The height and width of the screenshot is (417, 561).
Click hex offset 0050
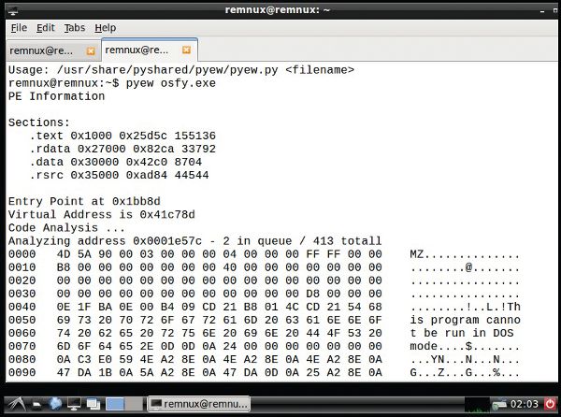pos(22,320)
